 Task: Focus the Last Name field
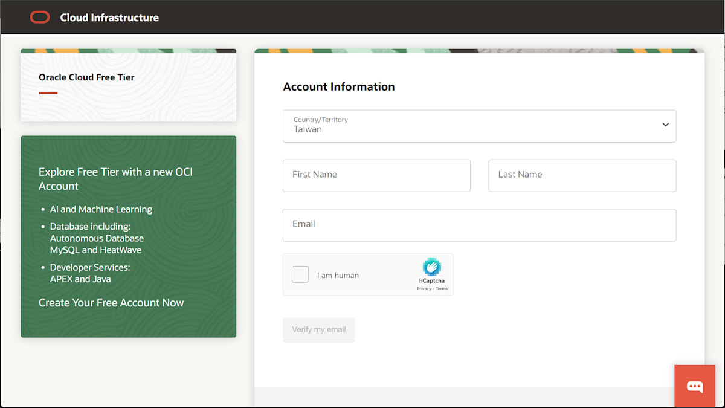[582, 176]
